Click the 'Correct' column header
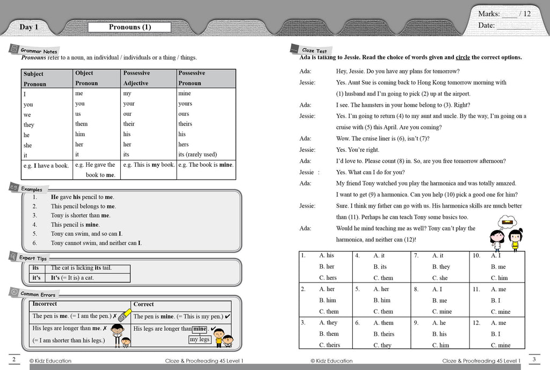Image resolution: width=550 pixels, height=370 pixels. [143, 304]
